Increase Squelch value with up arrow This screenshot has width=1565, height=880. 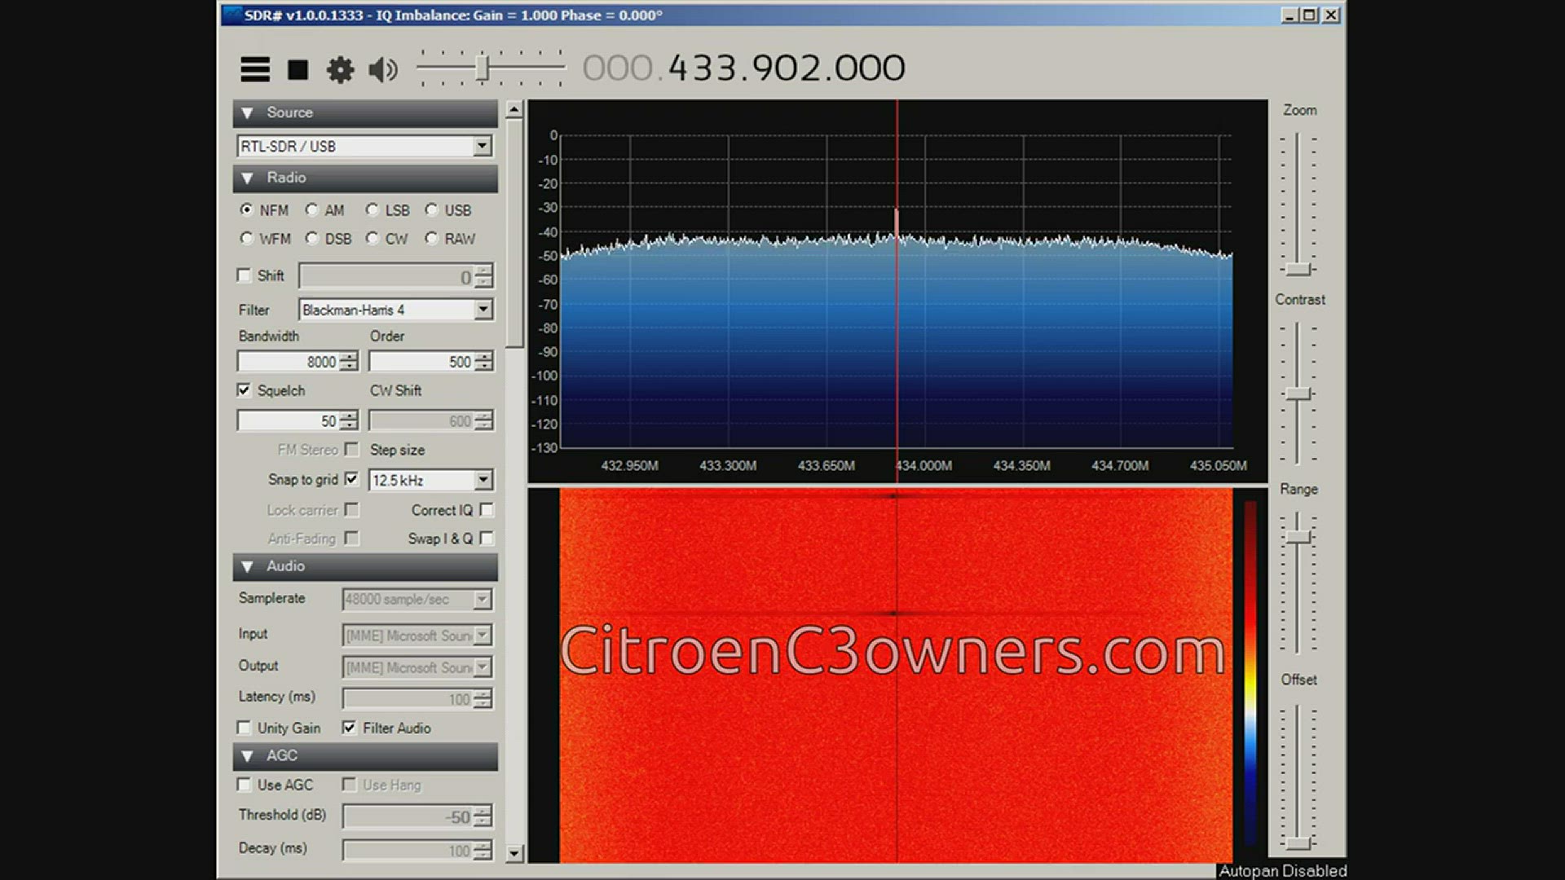click(x=349, y=416)
